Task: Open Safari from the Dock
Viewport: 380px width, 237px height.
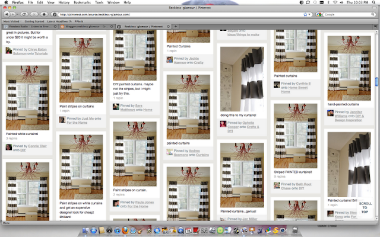Action: click(x=133, y=230)
